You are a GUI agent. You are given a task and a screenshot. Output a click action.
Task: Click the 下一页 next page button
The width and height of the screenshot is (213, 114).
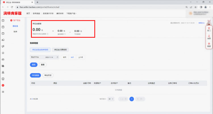pyautogui.click(x=140, y=99)
